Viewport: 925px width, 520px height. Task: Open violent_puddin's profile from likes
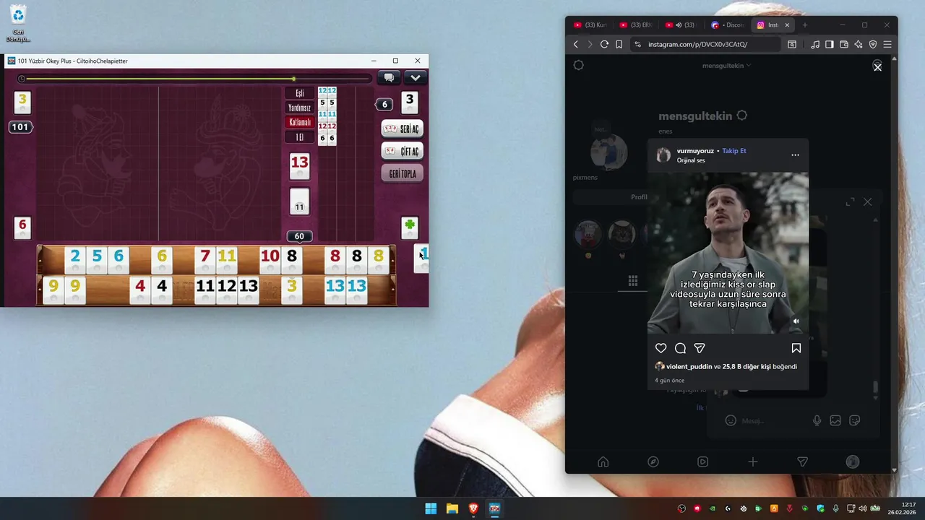pyautogui.click(x=689, y=367)
